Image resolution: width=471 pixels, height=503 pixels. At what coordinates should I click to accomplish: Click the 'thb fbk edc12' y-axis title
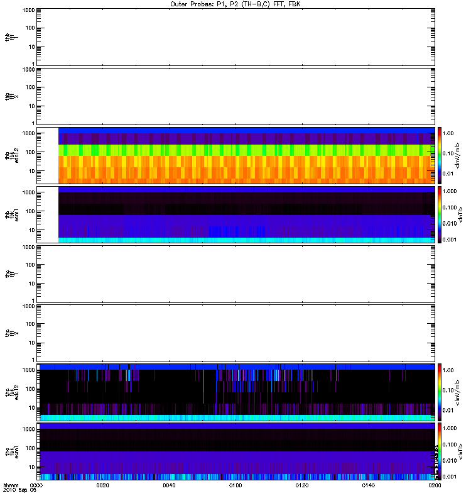point(12,155)
